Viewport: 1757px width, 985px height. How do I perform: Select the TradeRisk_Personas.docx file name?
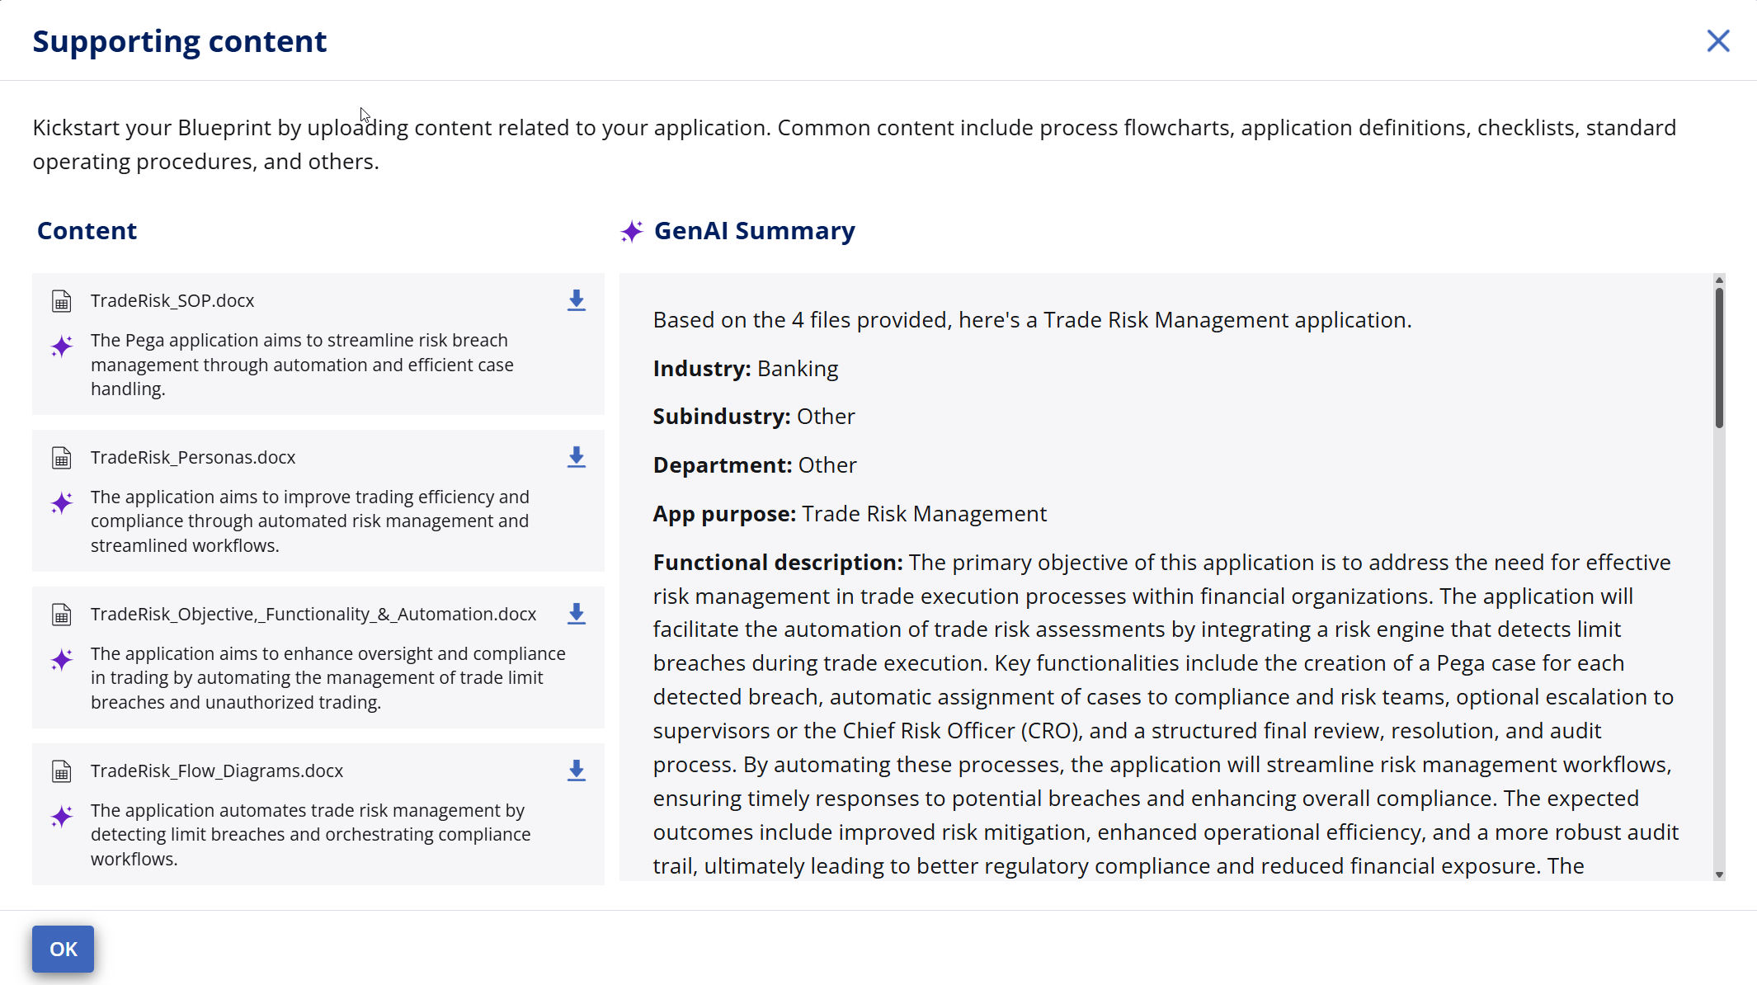coord(193,457)
